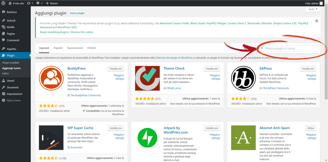Image resolution: width=328 pixels, height=162 pixels.
Task: Switch to the Popolari tab
Action: click(x=58, y=48)
